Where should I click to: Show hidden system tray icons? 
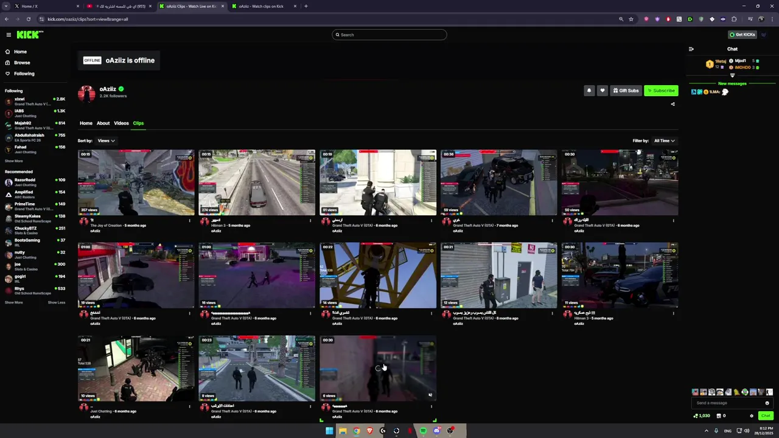pos(706,431)
